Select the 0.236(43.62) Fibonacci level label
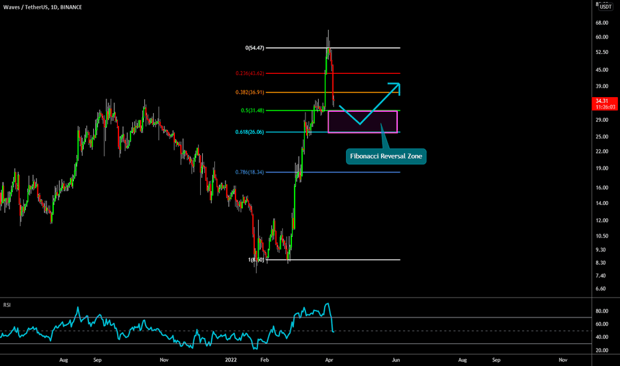The height and width of the screenshot is (366, 620). (x=250, y=73)
